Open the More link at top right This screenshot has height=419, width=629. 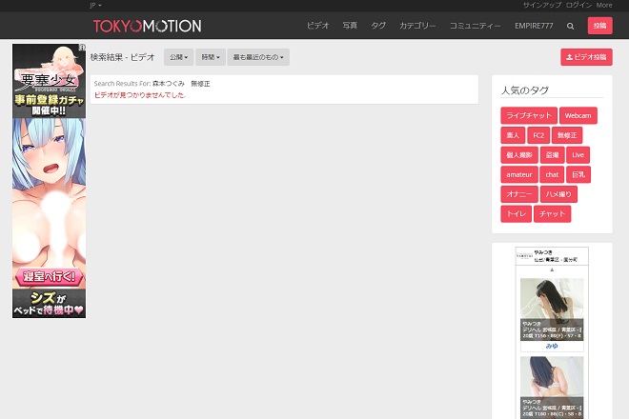point(604,5)
